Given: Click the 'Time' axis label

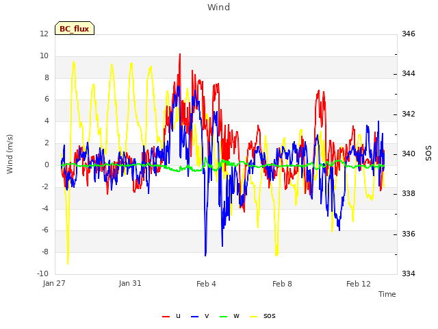Looking at the screenshot, I should click(387, 294).
